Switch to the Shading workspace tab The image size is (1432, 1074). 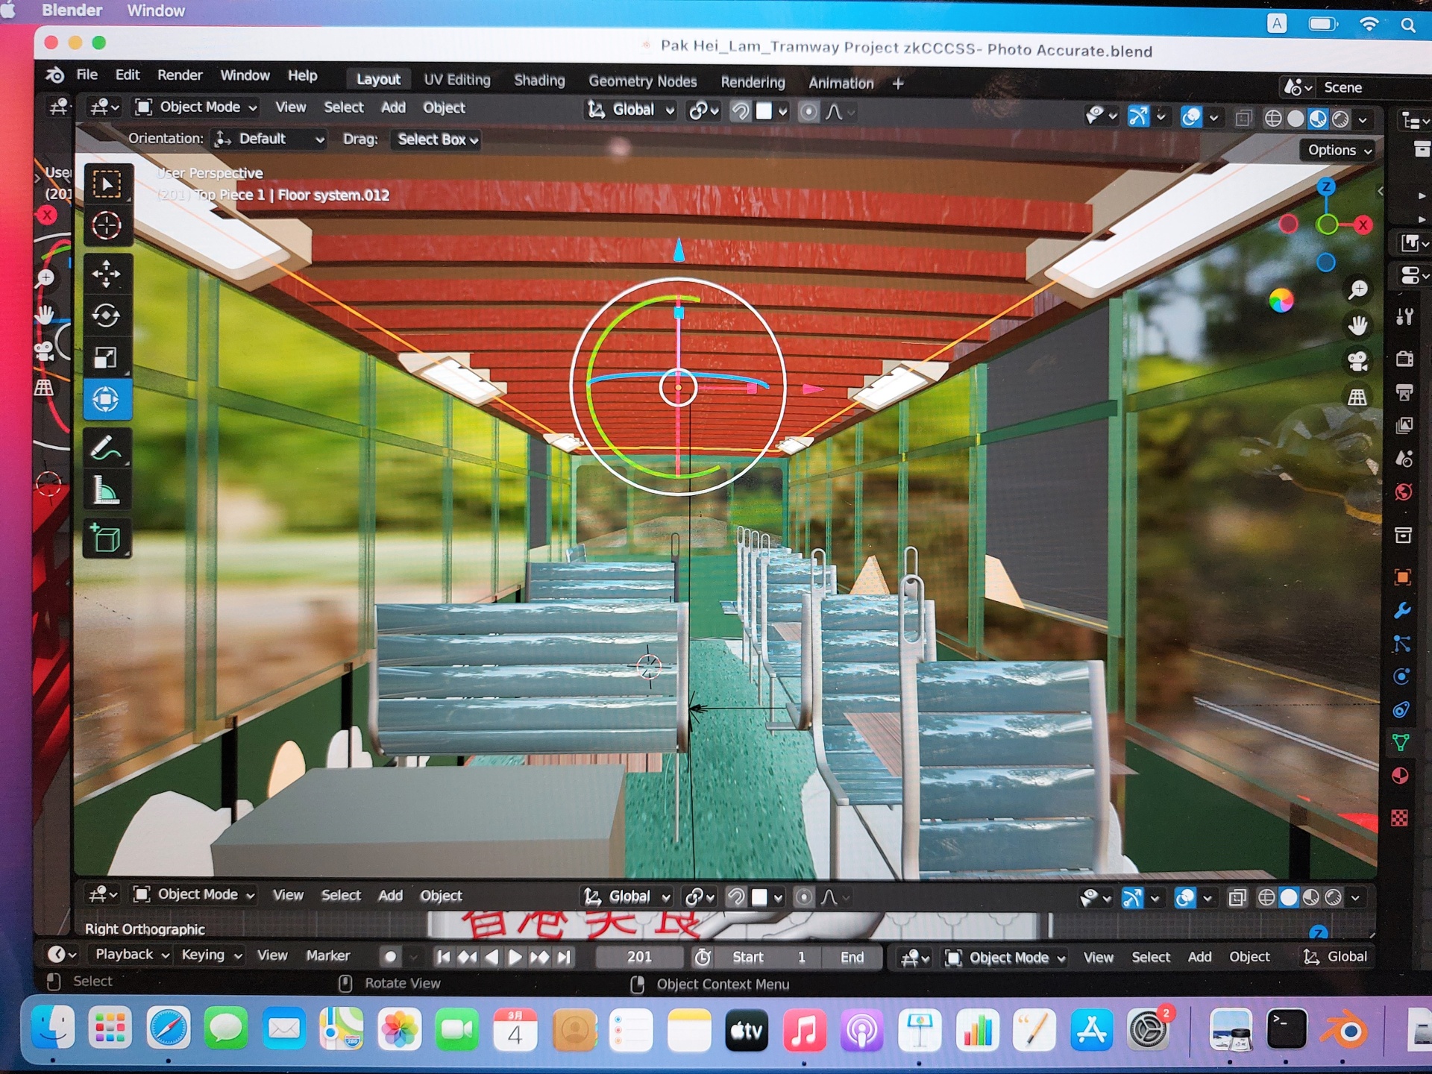click(538, 81)
